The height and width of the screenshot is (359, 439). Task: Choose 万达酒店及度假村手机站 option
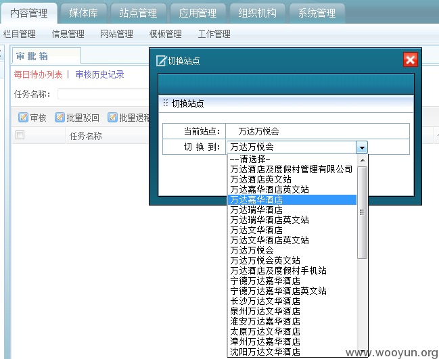[x=292, y=270]
